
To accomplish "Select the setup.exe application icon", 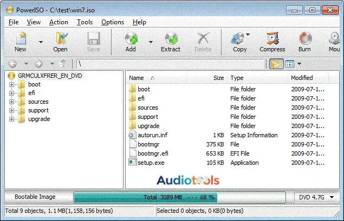I will point(133,162).
